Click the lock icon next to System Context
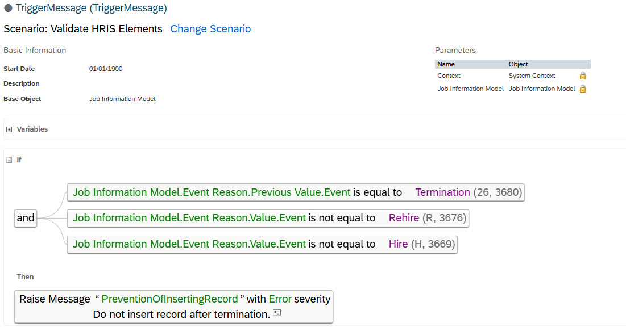The image size is (626, 327). (x=582, y=76)
